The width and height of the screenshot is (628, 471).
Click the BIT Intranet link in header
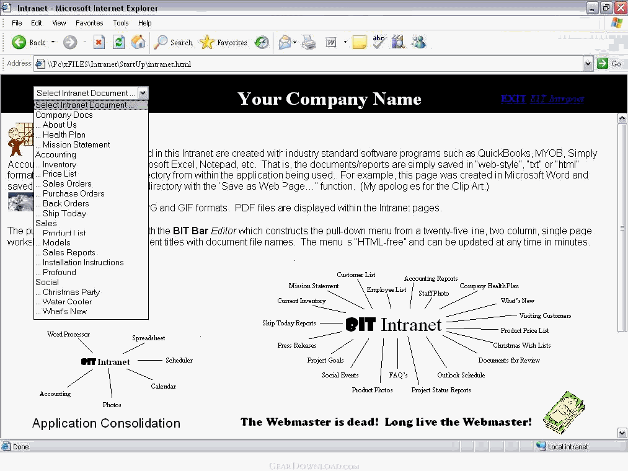pos(557,99)
